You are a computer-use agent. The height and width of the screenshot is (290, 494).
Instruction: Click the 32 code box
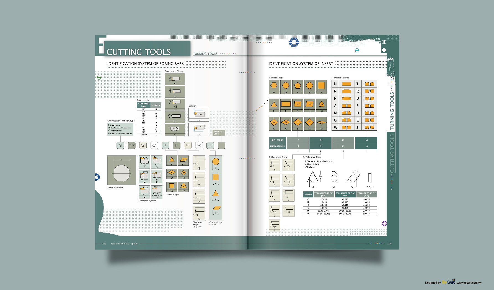pos(131,145)
